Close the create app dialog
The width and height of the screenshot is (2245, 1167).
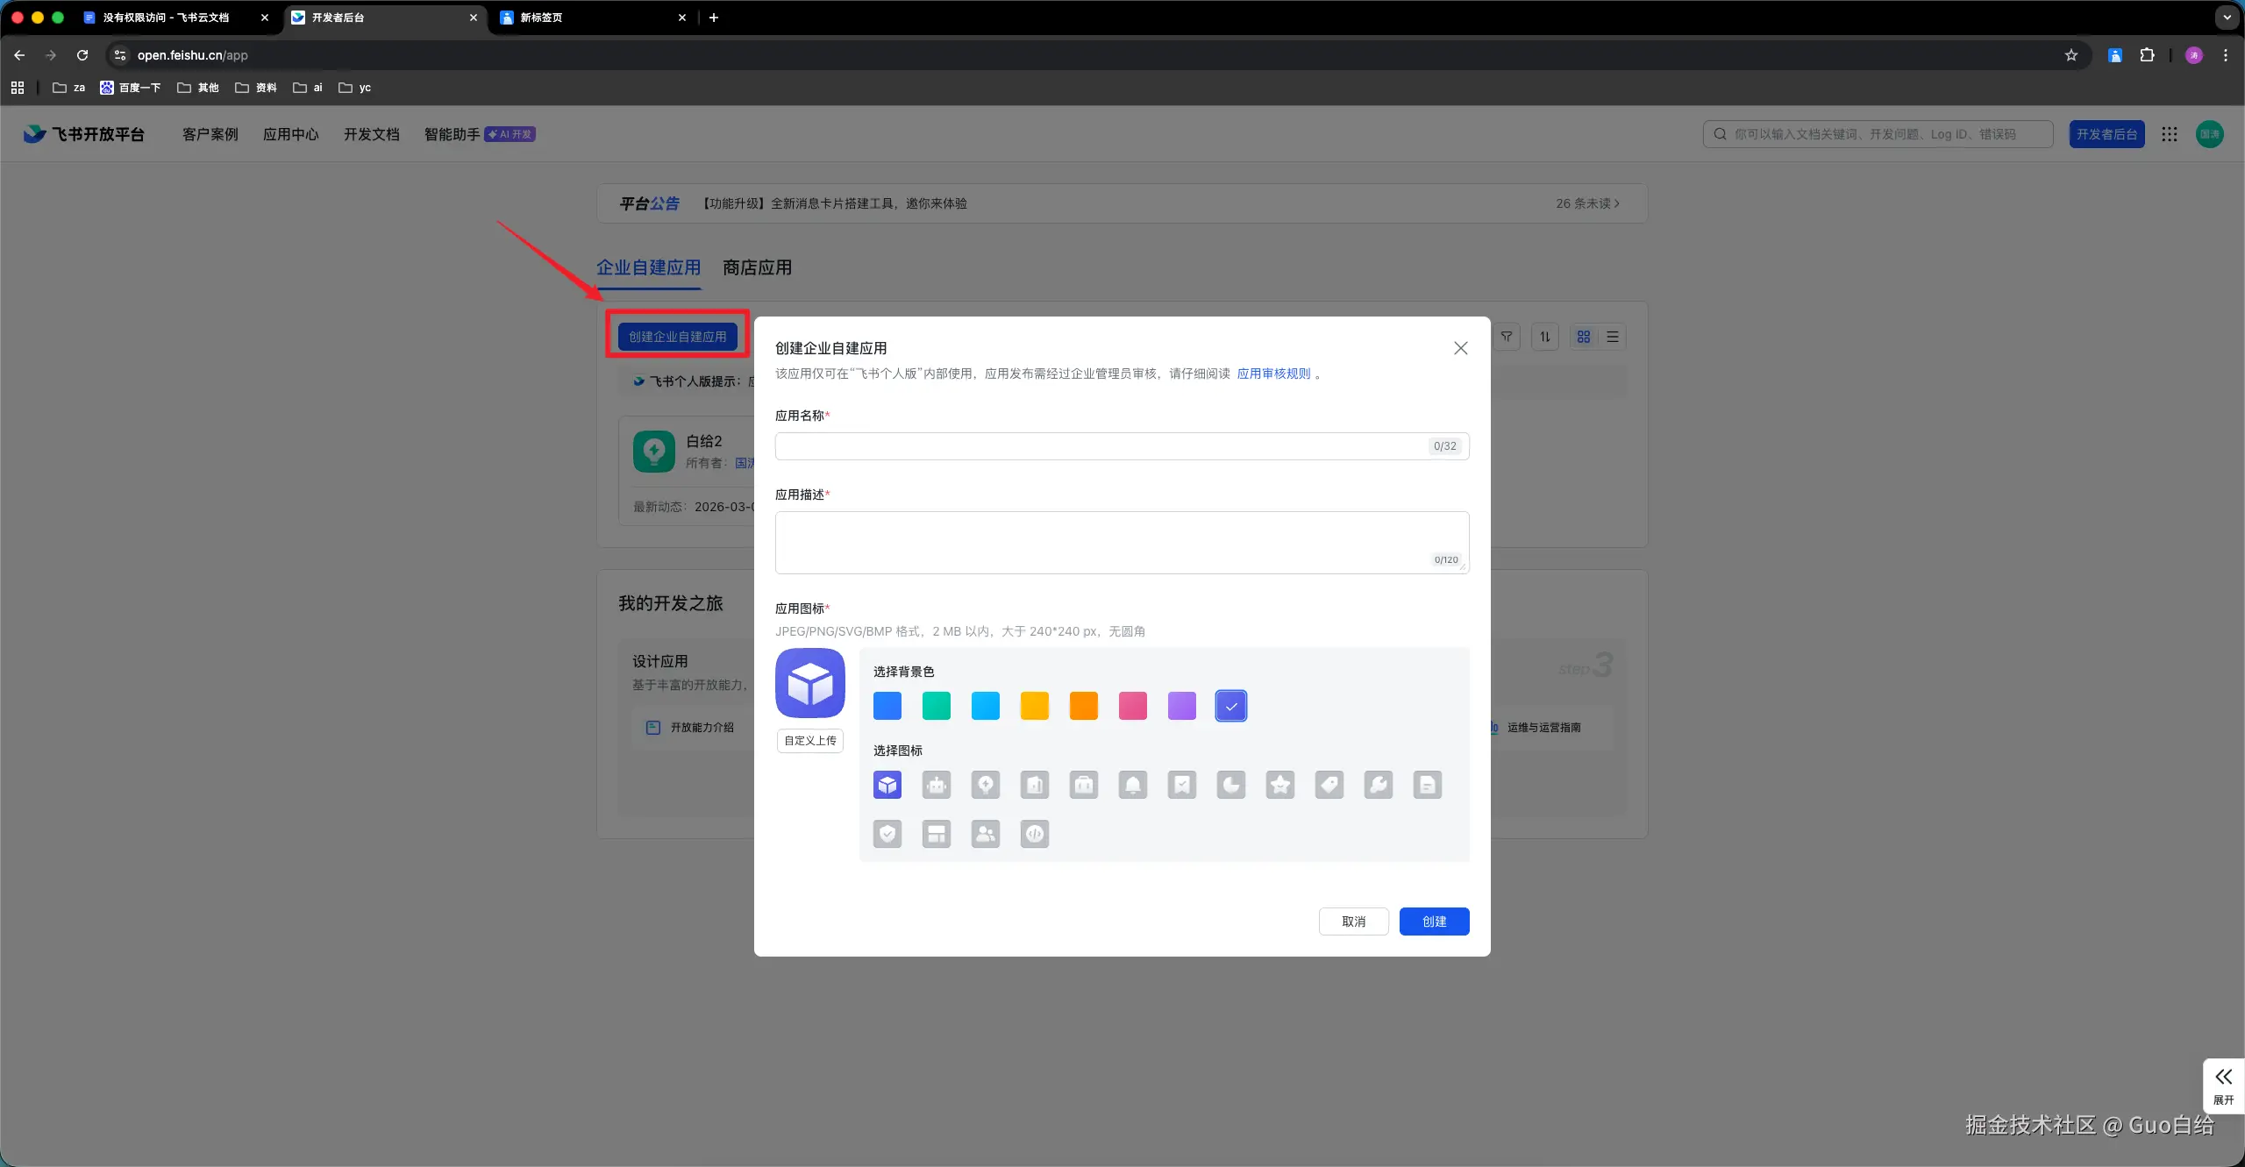coord(1460,348)
